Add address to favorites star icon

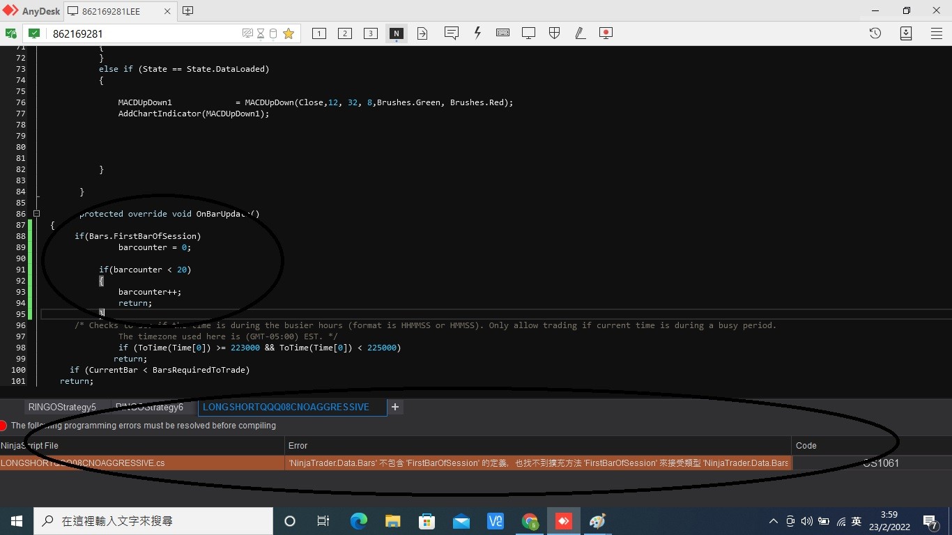point(289,33)
